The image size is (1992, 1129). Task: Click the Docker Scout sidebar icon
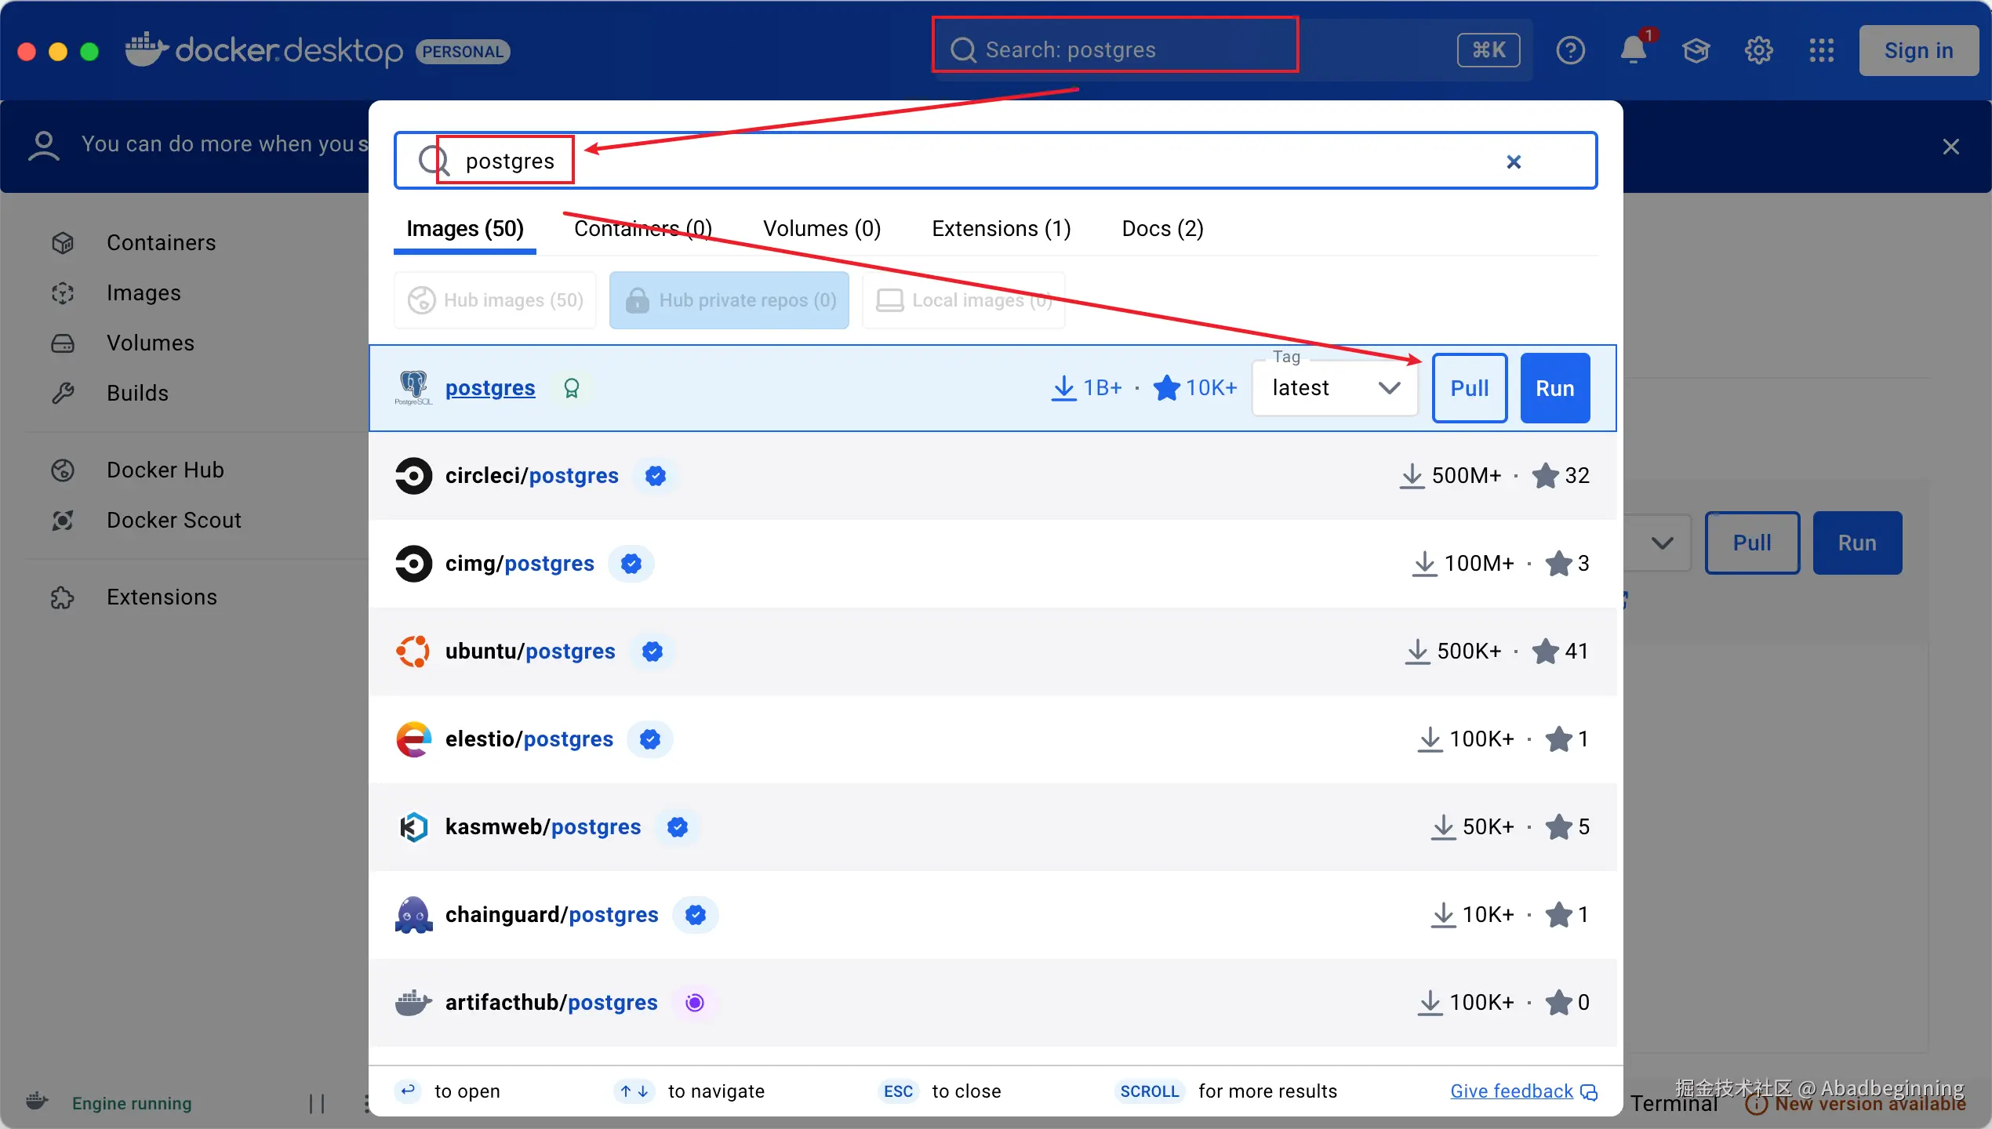(x=63, y=520)
